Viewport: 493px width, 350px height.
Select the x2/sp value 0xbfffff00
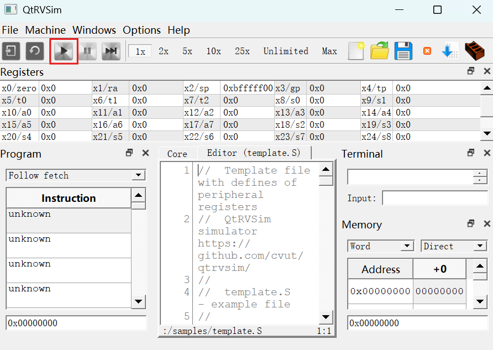click(x=248, y=88)
